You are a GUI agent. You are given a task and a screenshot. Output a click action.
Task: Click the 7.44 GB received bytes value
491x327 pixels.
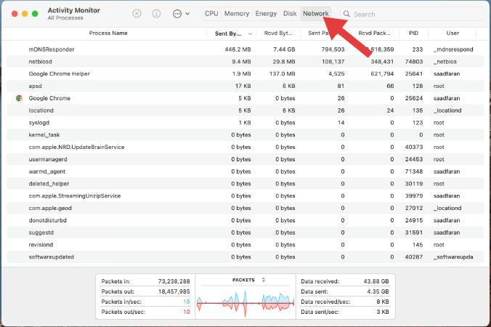[x=284, y=49]
